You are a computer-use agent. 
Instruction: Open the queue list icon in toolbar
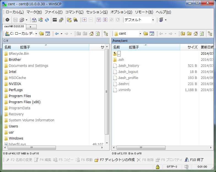(x=22, y=20)
